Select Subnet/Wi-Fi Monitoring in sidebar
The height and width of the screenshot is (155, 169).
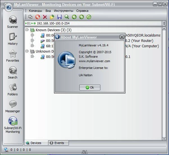point(13,125)
